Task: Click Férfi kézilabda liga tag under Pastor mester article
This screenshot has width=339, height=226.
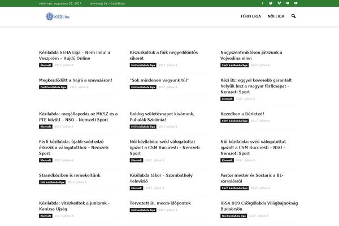Action: coord(234,188)
